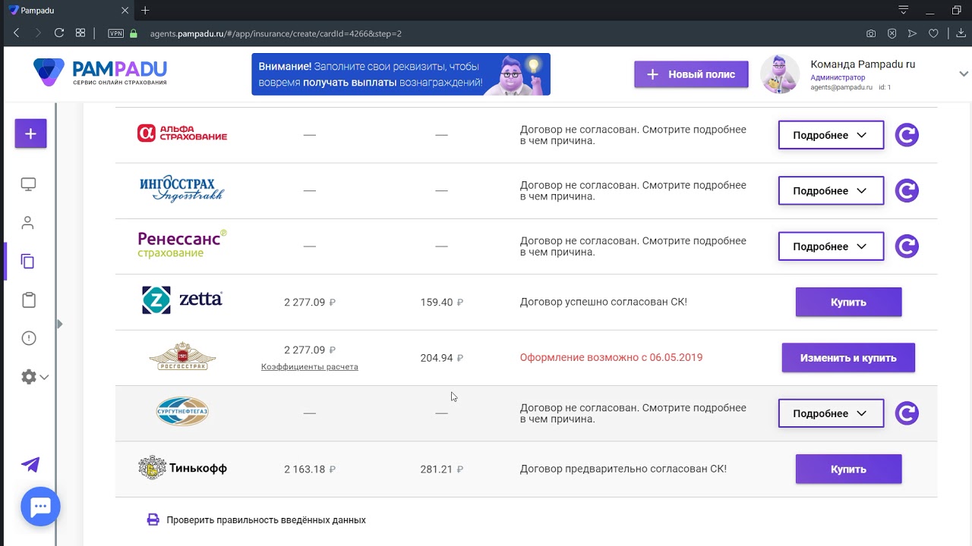Image resolution: width=972 pixels, height=546 pixels.
Task: Open browser speed dial grid icon
Action: [x=80, y=33]
